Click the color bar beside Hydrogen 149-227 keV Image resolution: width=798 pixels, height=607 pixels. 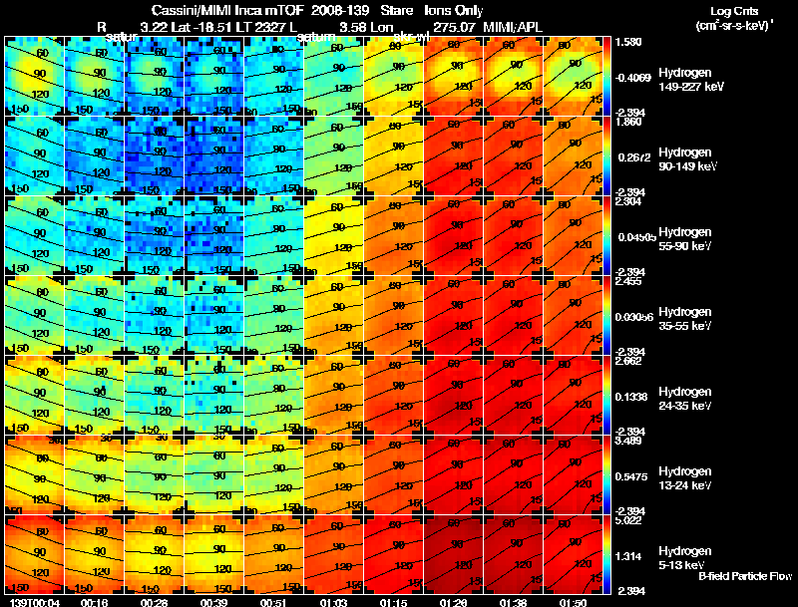606,77
